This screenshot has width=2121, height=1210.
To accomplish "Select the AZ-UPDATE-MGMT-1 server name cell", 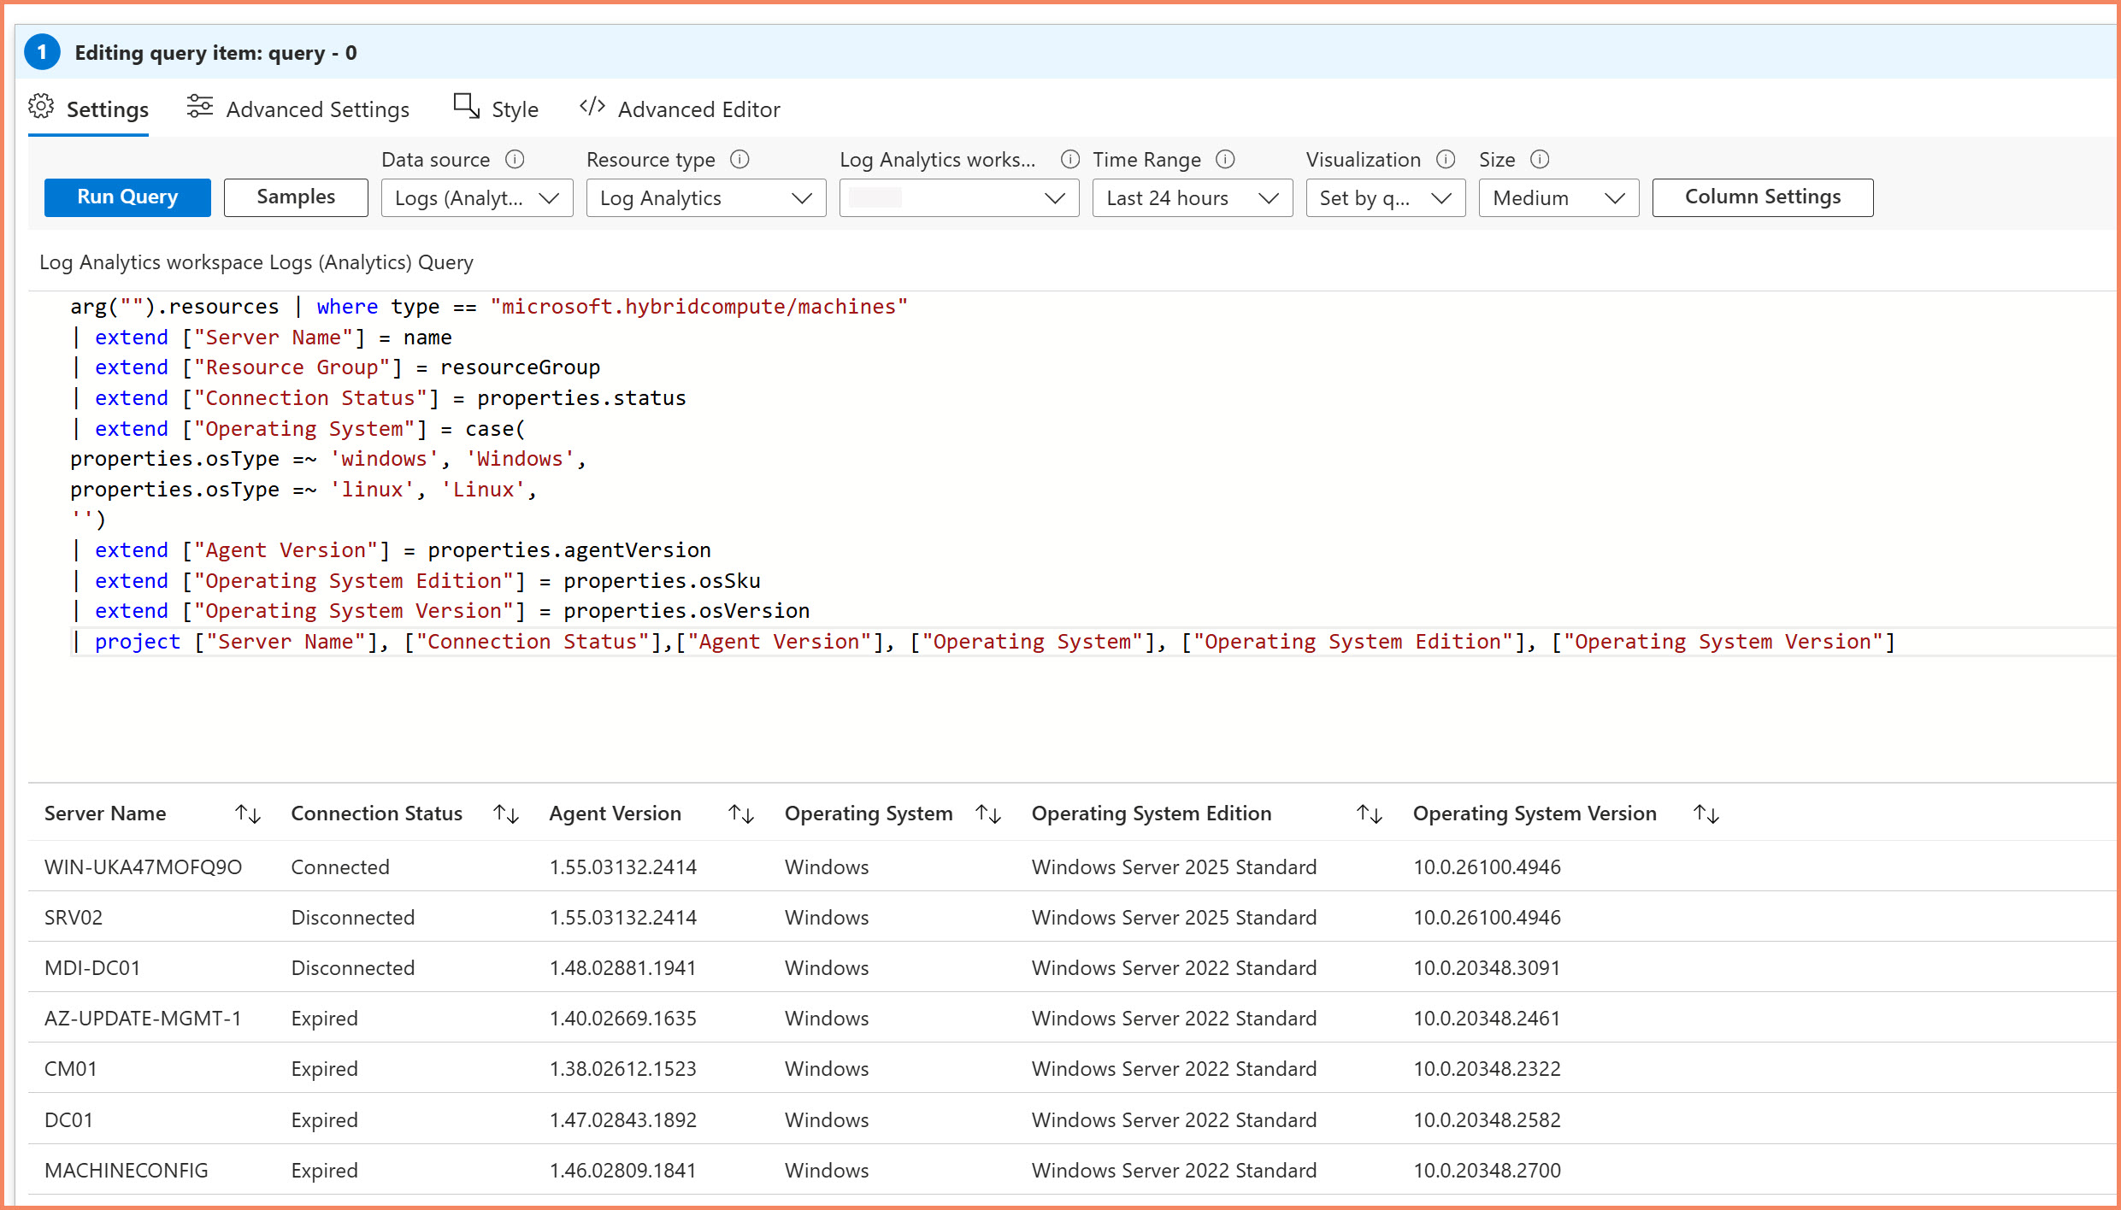I will (143, 1019).
